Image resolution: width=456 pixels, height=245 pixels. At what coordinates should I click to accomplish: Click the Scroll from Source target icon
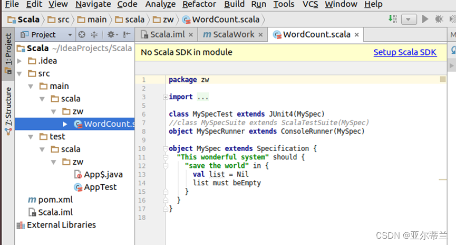(82, 35)
